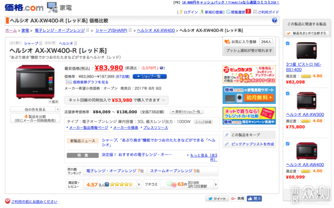Image resolution: width=334 pixels, height=208 pixels.
Task: Click 製品をまとめて比較する button
Action: (307, 33)
